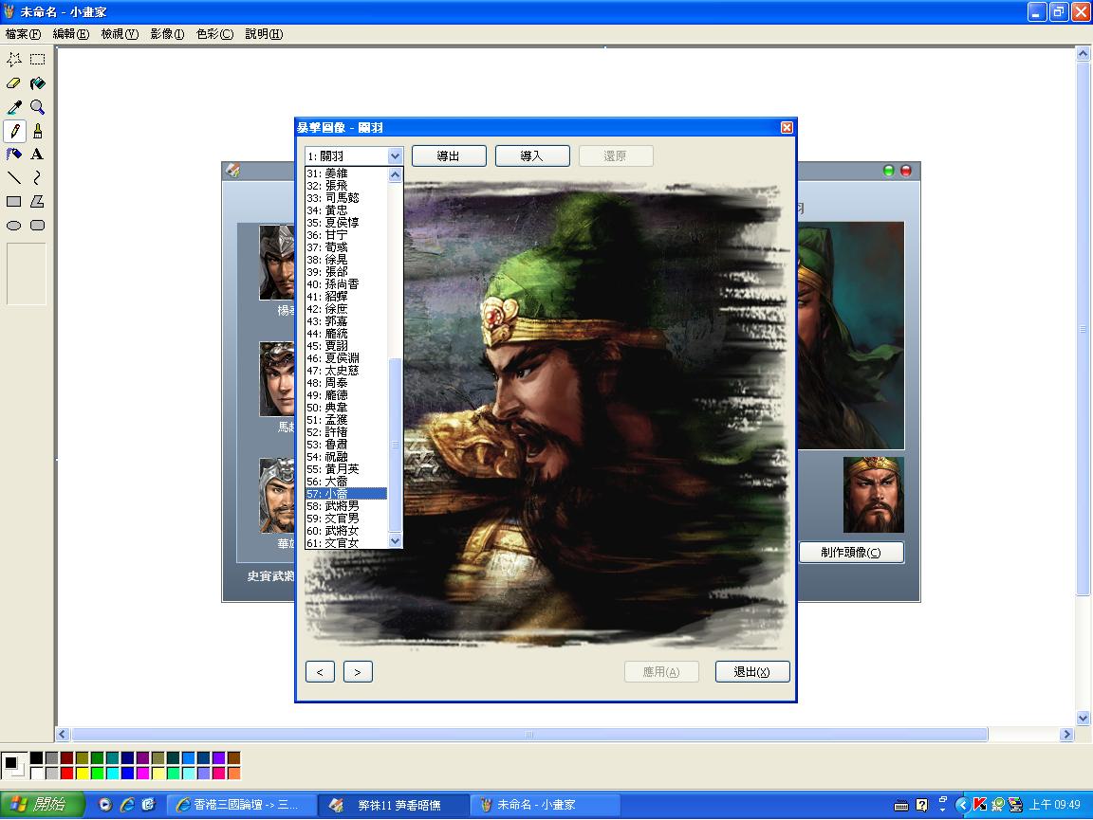Go to next portrait with > button

358,671
